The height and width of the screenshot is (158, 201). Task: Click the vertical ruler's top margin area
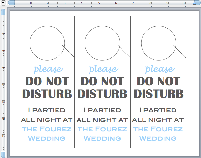pos(3,12)
